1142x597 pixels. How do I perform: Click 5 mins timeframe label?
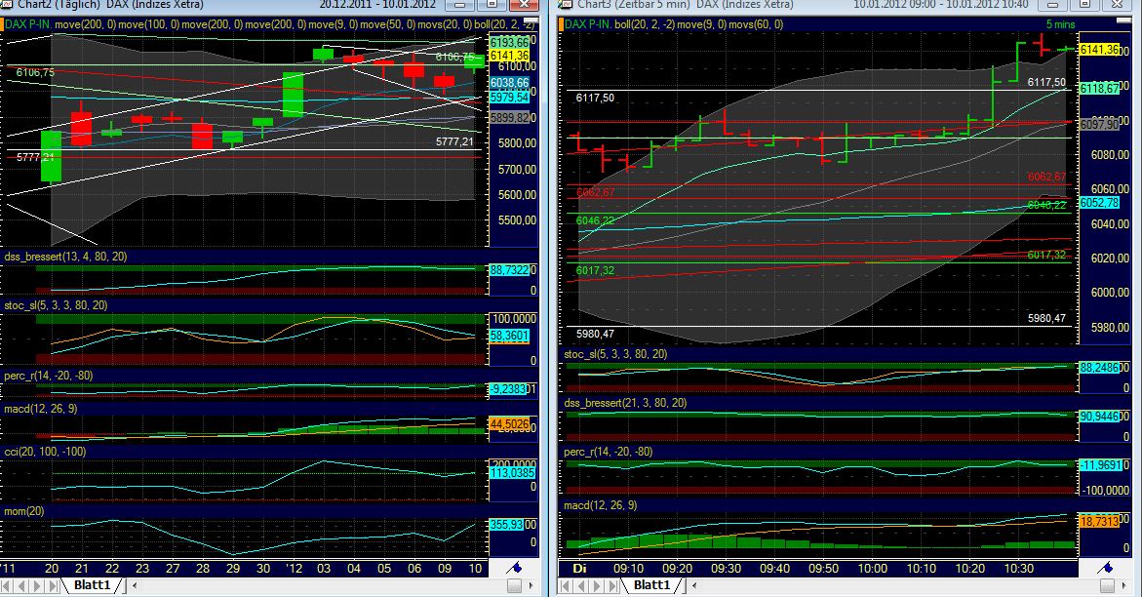[x=1060, y=24]
